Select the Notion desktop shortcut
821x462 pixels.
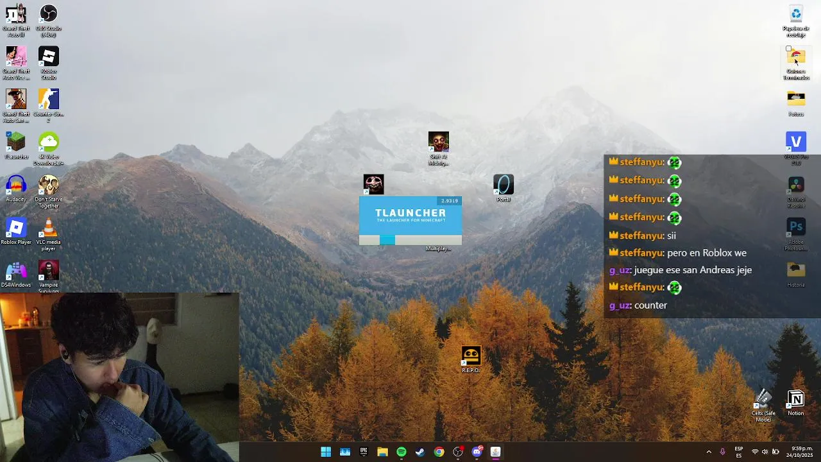796,402
